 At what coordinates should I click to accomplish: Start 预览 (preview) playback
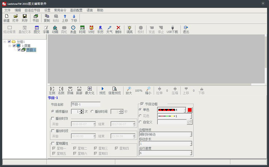102,91
